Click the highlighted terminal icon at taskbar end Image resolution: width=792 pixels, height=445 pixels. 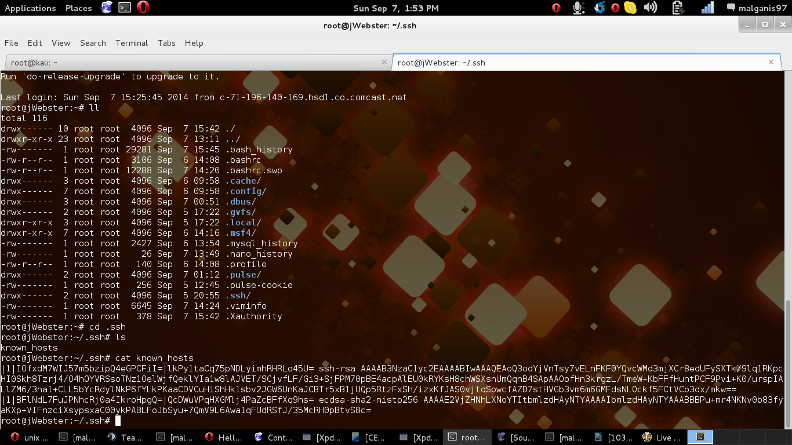(x=700, y=437)
